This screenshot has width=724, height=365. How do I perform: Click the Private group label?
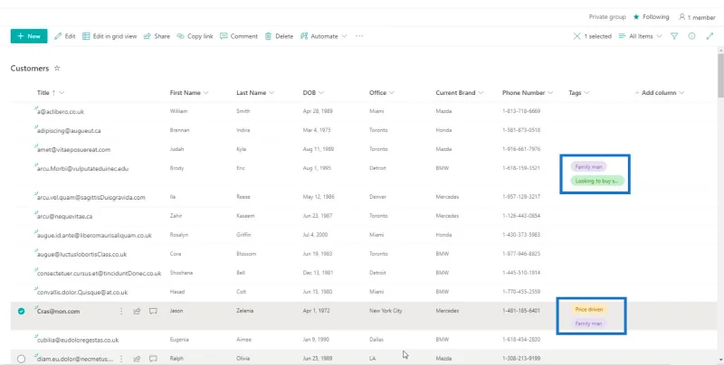(607, 17)
